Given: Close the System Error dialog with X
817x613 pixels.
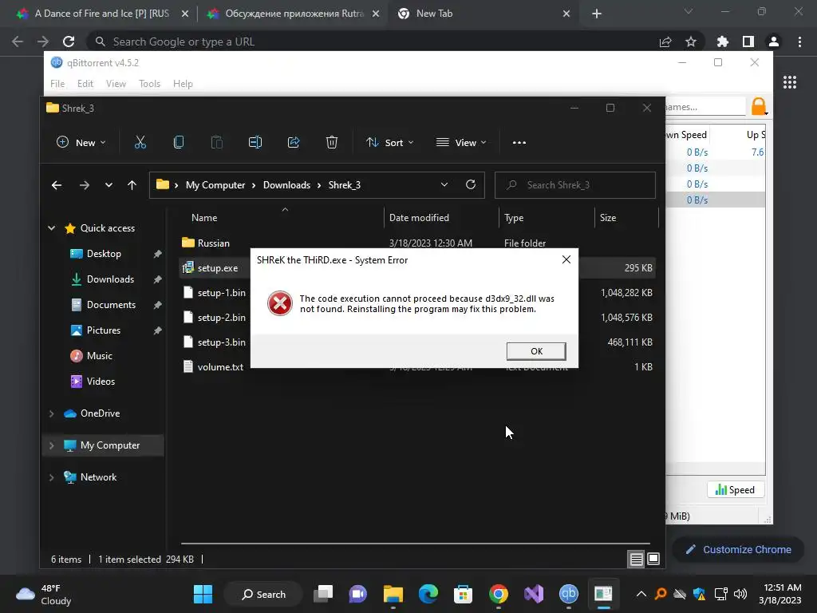Looking at the screenshot, I should pyautogui.click(x=566, y=259).
